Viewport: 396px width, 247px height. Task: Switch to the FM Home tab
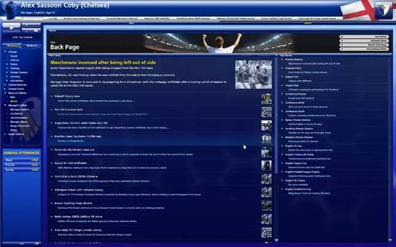click(12, 46)
